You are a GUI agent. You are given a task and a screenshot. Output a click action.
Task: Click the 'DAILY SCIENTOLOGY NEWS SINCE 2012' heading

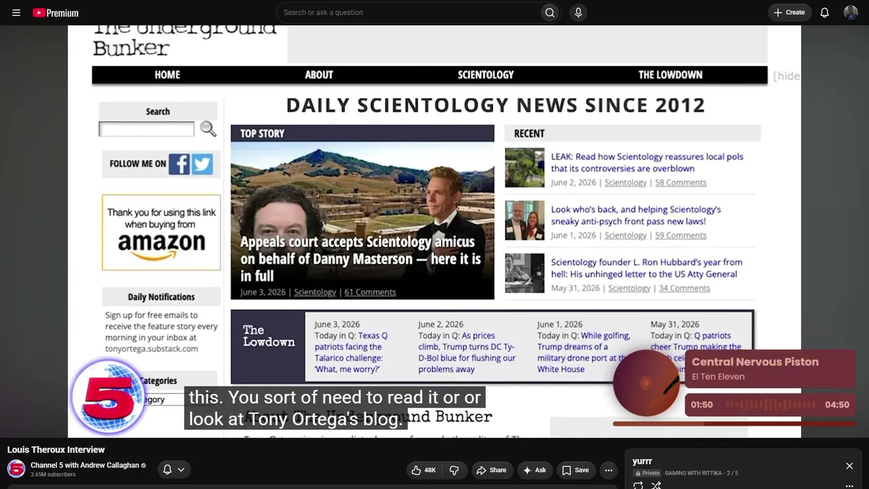496,105
